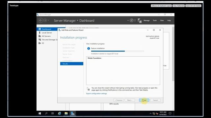Click the volume icon in system tray
This screenshot has height=118, width=211.
pos(157,113)
